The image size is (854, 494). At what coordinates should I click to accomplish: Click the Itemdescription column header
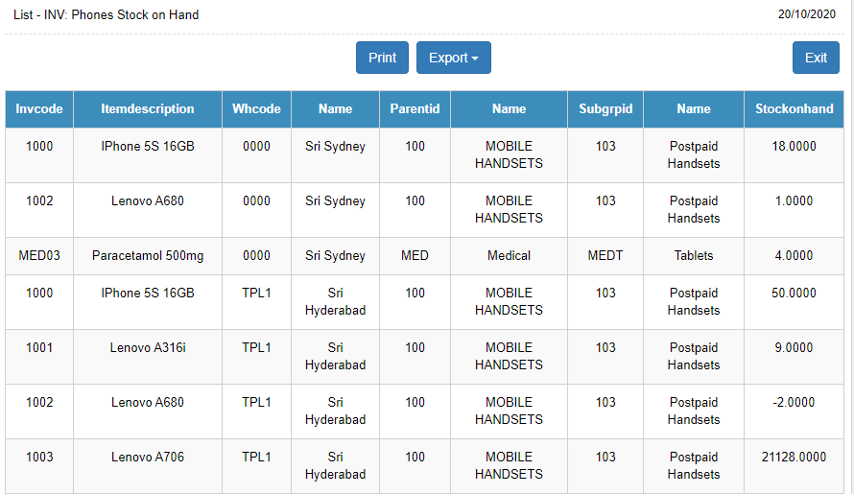point(148,109)
